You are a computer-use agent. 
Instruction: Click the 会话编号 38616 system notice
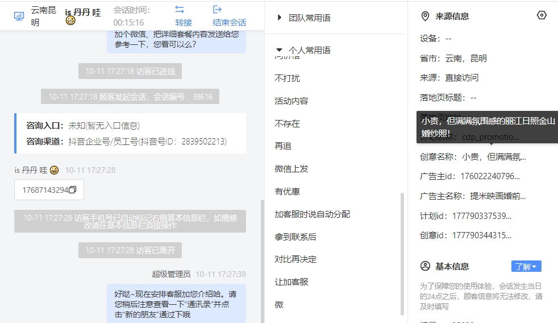click(x=130, y=97)
